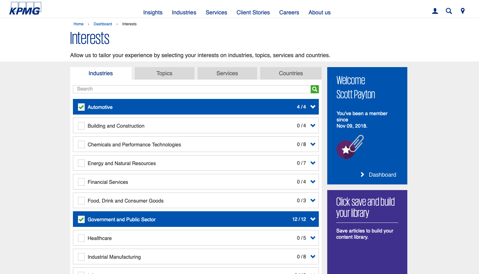Viewport: 479px width, 274px height.
Task: Click the Welcome Scott Payton heading
Action: (x=356, y=87)
